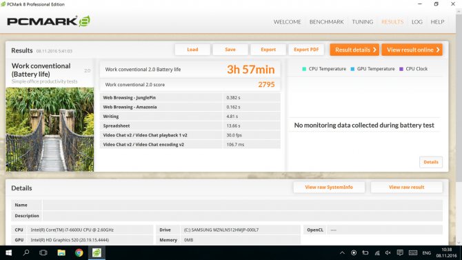Click the 3h 57min battery life value
The image size is (462, 260).
pos(251,70)
